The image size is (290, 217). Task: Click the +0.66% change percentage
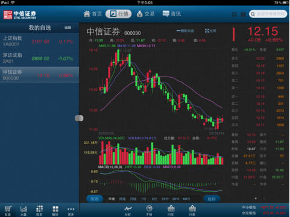pos(274,40)
